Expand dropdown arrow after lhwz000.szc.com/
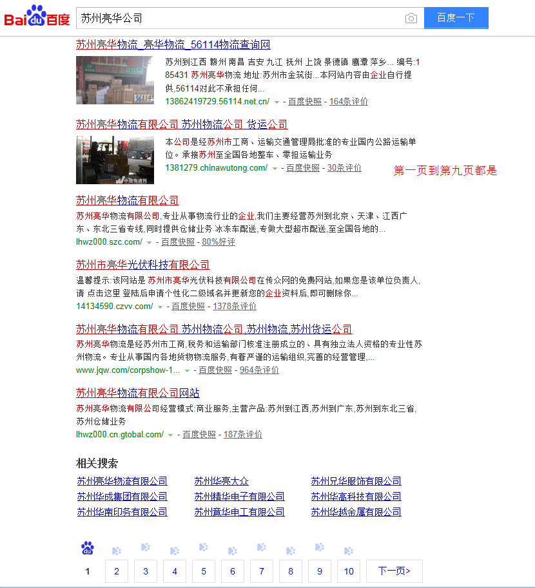 tap(149, 243)
